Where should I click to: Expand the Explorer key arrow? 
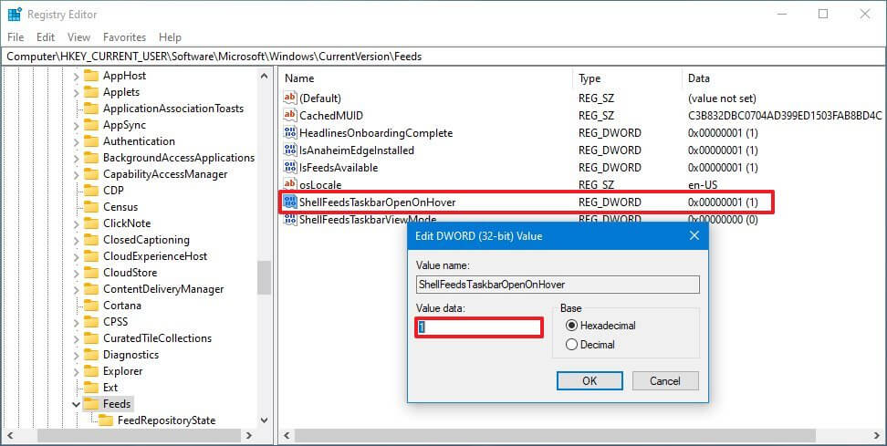tap(77, 371)
